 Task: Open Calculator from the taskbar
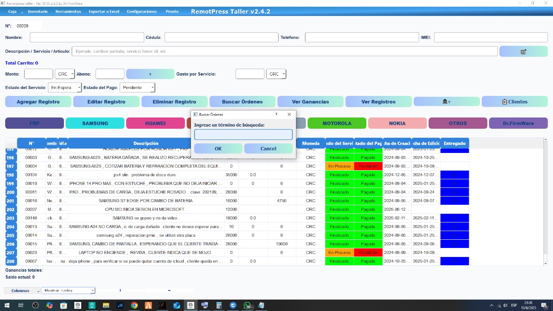coord(219,305)
